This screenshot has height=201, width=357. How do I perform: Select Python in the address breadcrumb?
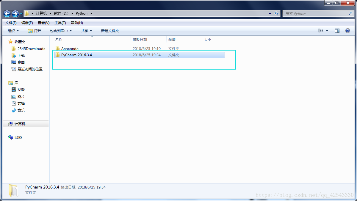[x=82, y=13]
